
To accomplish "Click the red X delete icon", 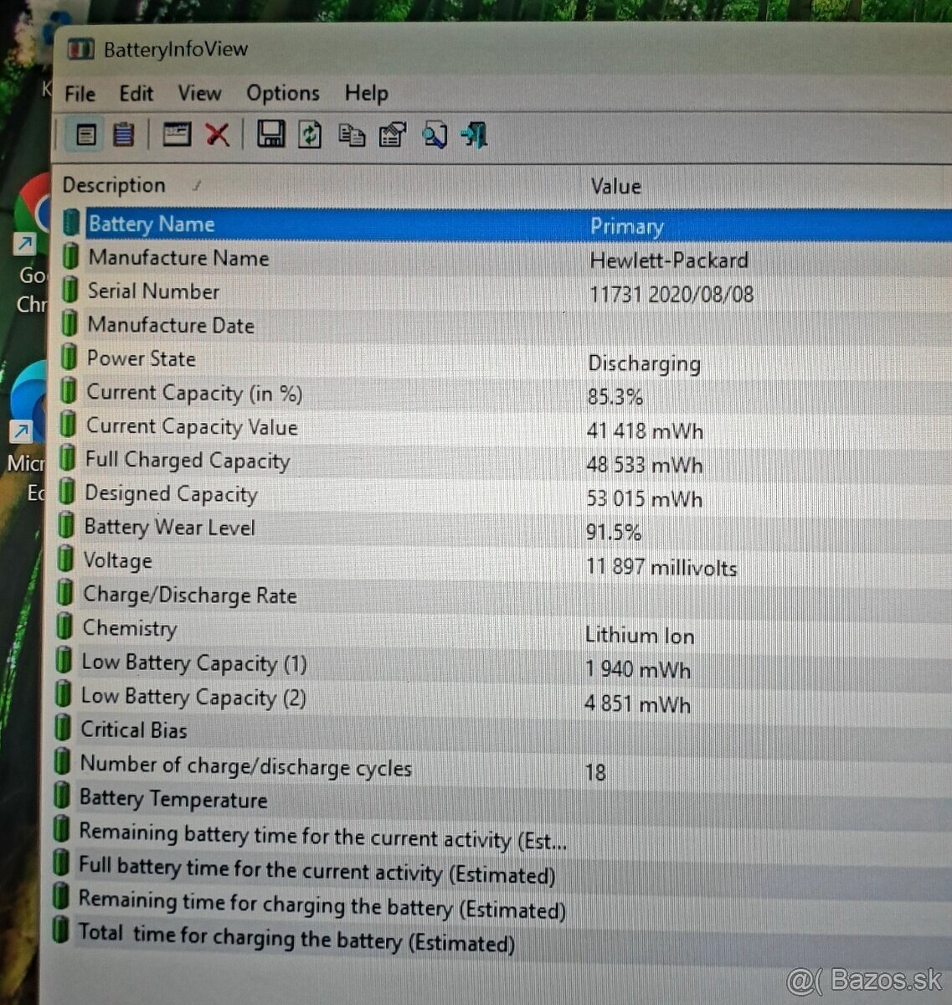I will [218, 134].
